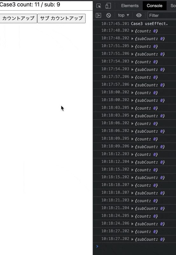Open the top context dropdown

123,15
